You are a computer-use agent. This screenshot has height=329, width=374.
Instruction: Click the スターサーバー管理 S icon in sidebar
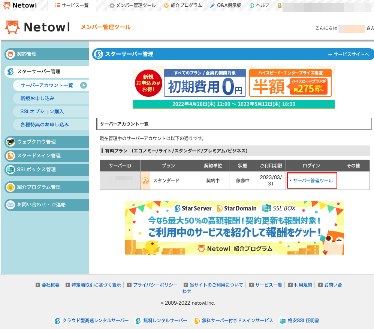[10, 72]
